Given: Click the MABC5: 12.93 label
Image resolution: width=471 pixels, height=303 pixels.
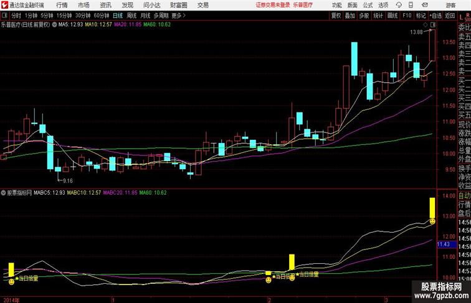Looking at the screenshot, I should pos(49,193).
